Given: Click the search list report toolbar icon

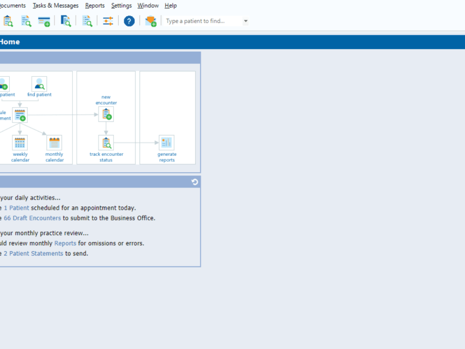Looking at the screenshot, I should tap(87, 21).
